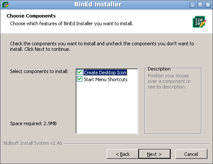Click empty area of components list
This screenshot has width=213, height=164.
click(107, 108)
